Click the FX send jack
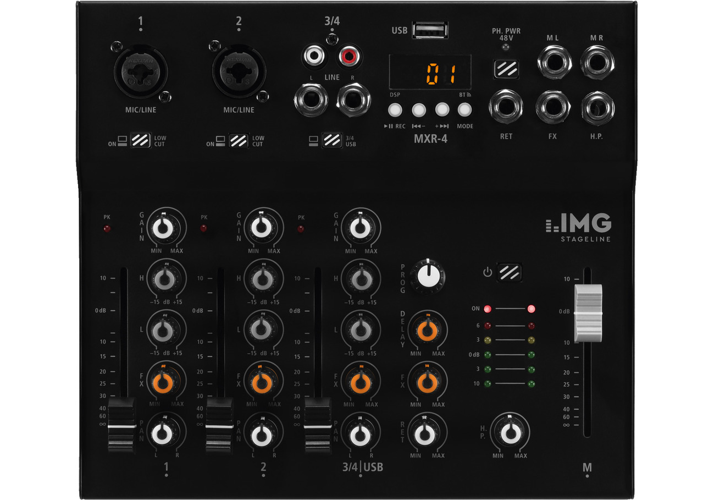 (x=553, y=107)
